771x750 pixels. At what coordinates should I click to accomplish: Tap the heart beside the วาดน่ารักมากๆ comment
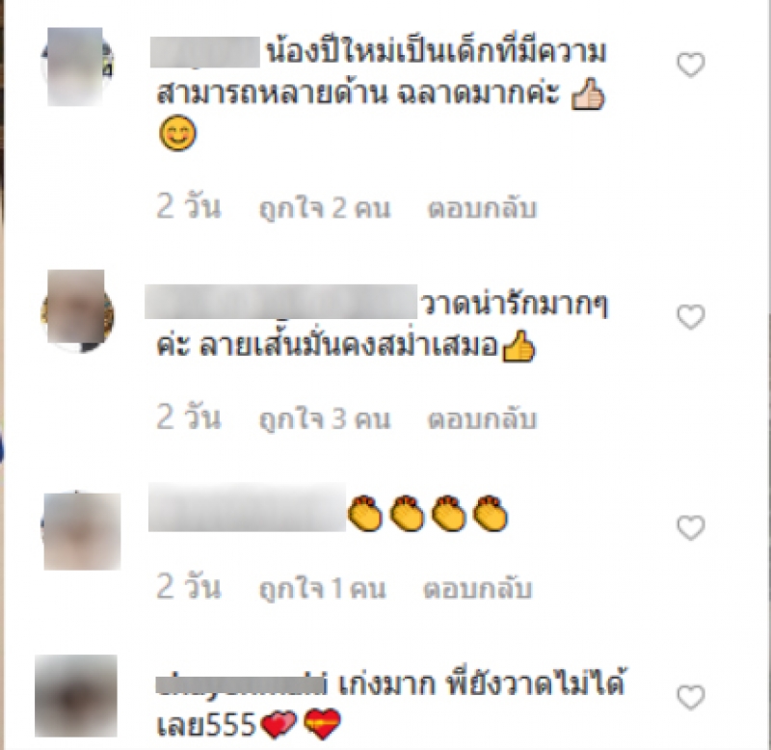point(691,317)
